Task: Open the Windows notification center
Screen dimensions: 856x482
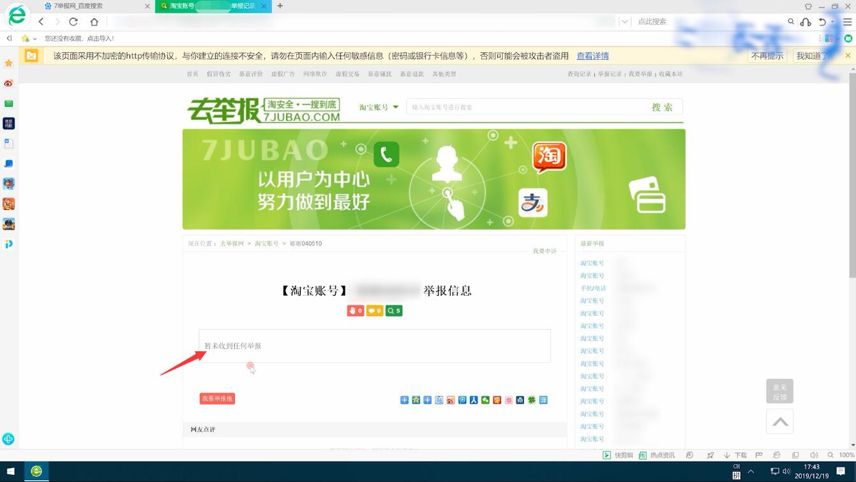Action: coord(841,472)
